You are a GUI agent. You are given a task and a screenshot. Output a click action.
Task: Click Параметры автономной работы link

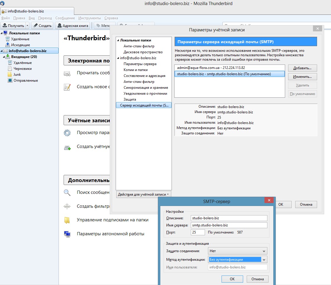click(111, 234)
